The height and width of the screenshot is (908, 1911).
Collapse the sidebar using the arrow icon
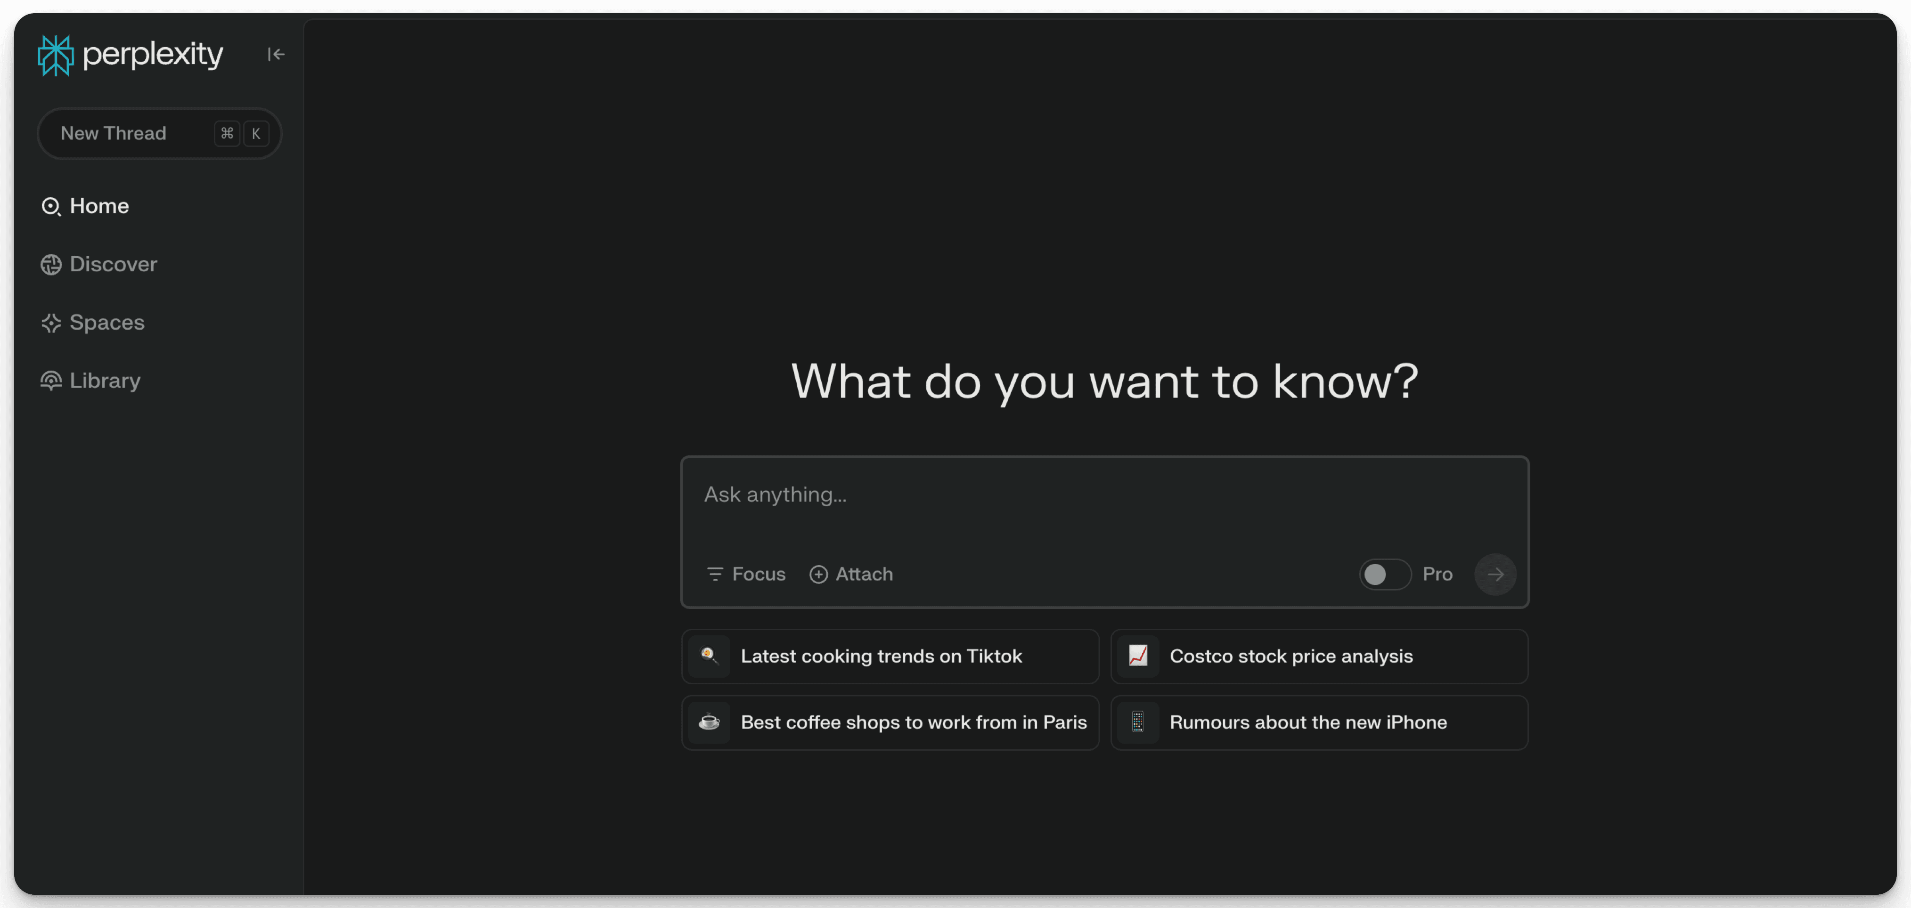tap(275, 53)
